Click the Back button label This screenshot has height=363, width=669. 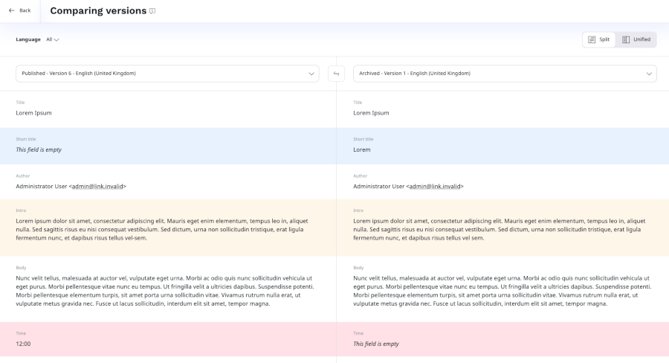click(x=25, y=10)
